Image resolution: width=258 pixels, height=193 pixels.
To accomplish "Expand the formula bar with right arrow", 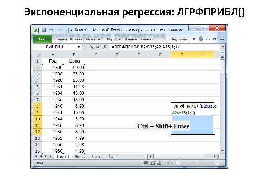I will tap(223, 47).
